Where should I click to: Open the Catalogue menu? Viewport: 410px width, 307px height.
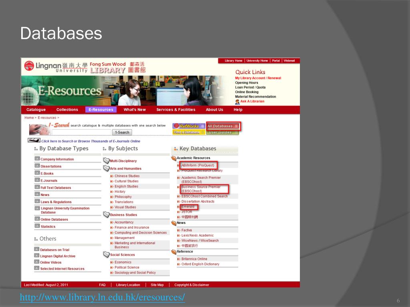click(36, 110)
